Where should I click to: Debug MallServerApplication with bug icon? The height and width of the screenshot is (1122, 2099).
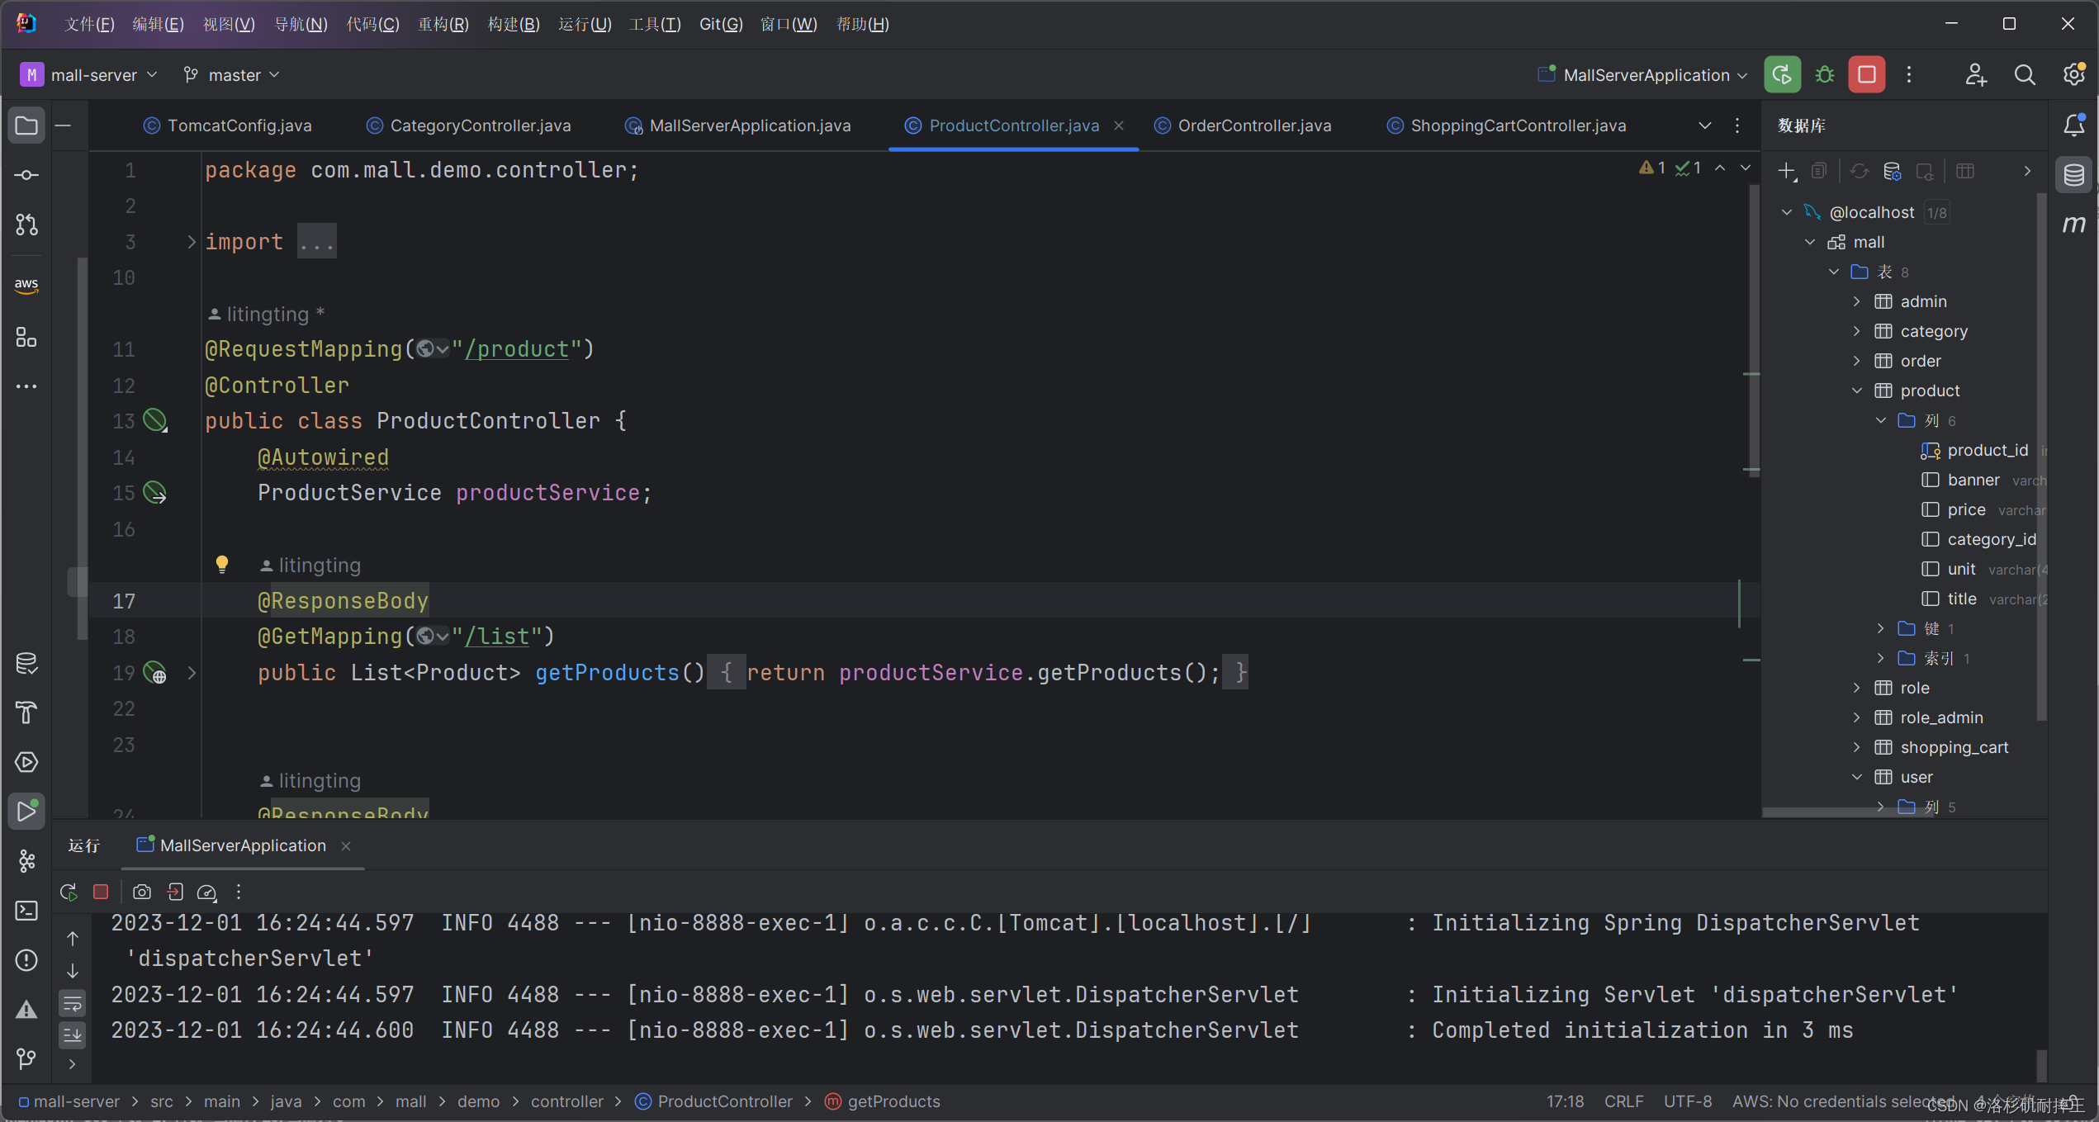tap(1824, 75)
